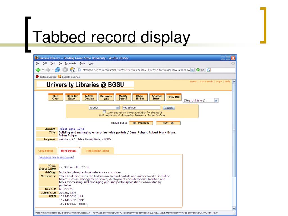The height and width of the screenshot is (216, 288).
Task: Click the MARC Display button
Action: (89, 97)
